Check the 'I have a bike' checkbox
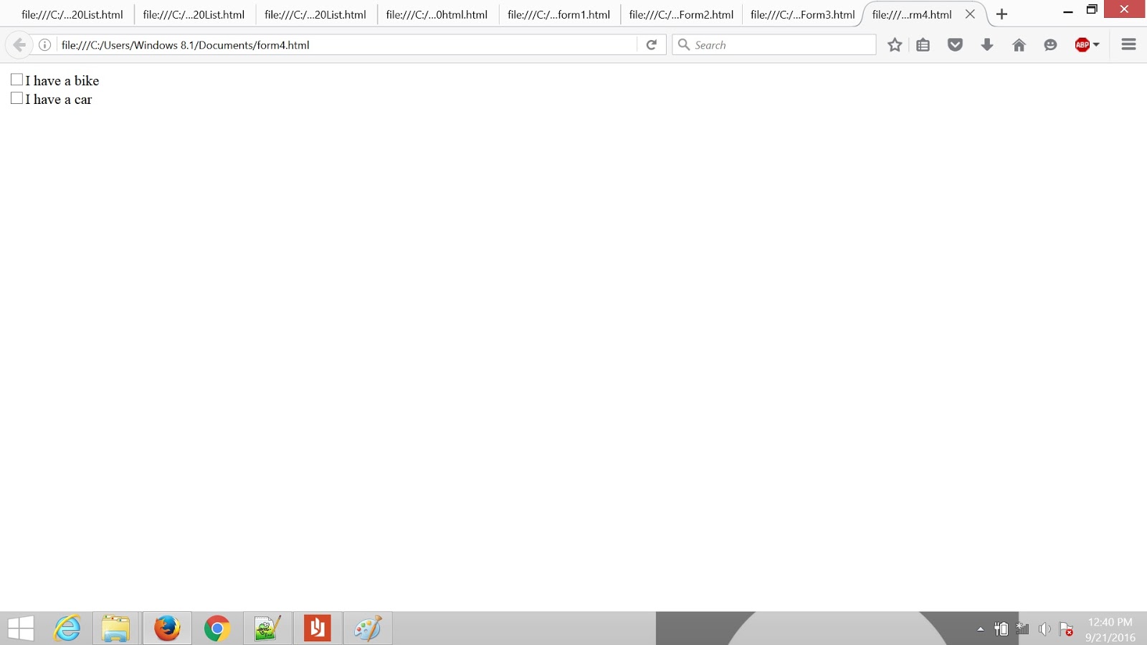Viewport: 1147px width, 645px height. tap(17, 80)
